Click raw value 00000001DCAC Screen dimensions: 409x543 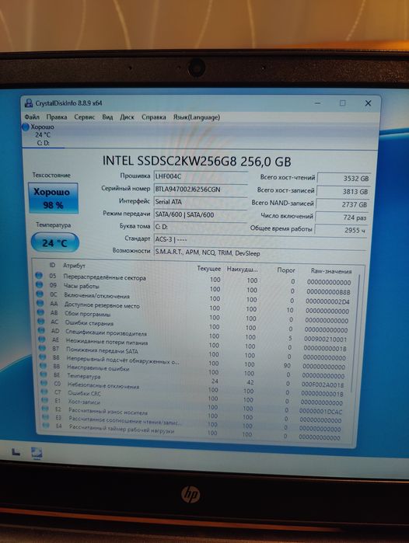coord(320,412)
